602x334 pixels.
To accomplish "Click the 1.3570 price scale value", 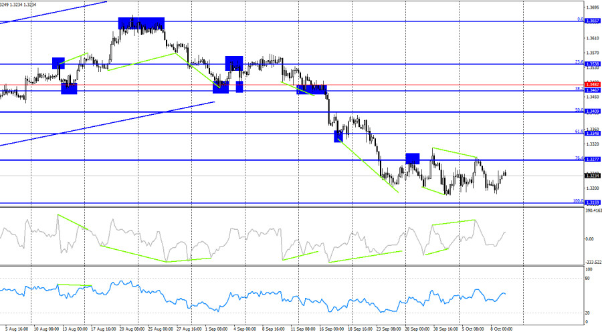I will pos(593,53).
